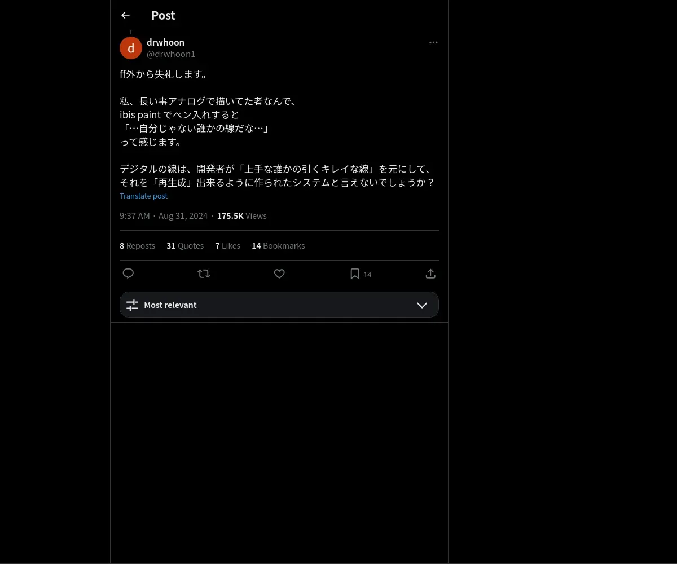Click the 175.5K Views counter
Screen dimensions: 677x564
pyautogui.click(x=241, y=216)
